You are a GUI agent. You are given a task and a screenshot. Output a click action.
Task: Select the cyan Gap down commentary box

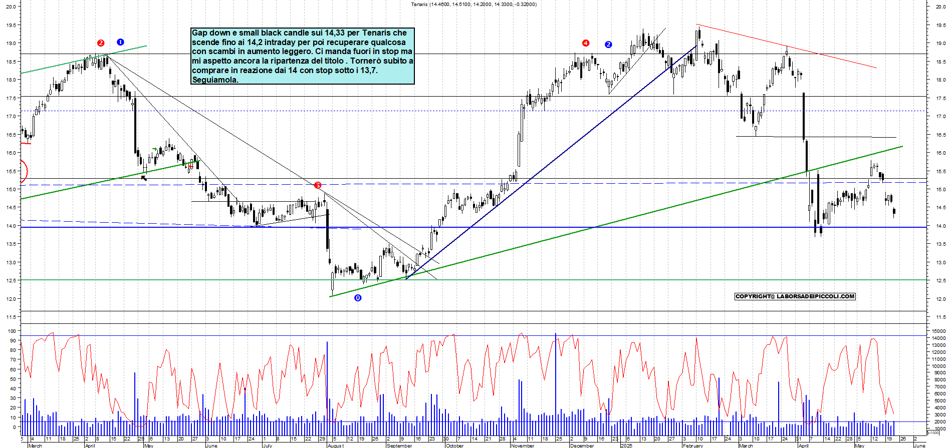303,56
